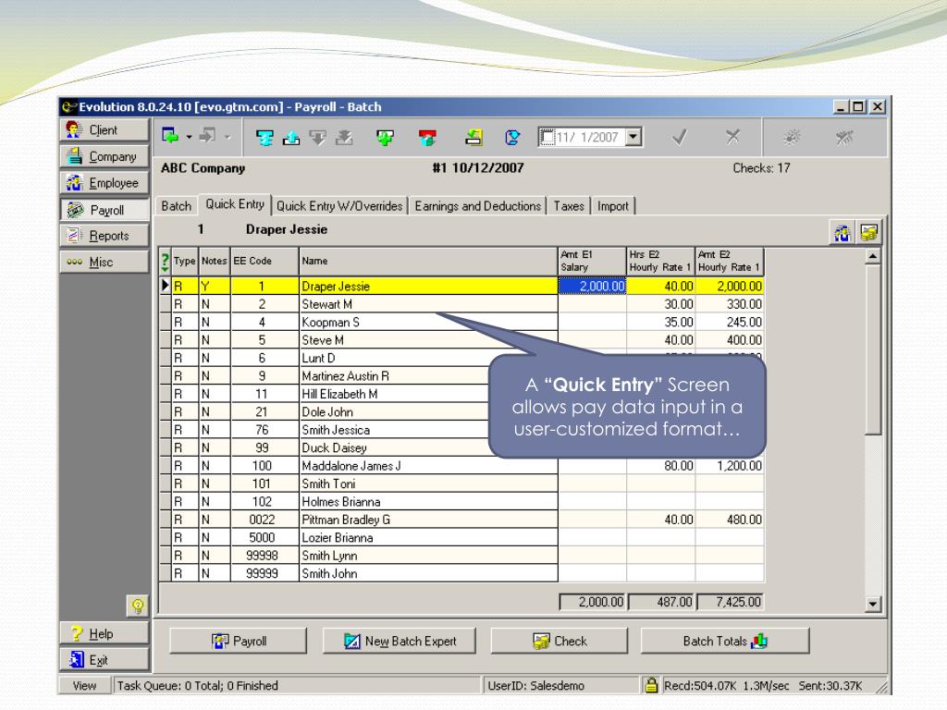Select the Pittman Bradley G row
This screenshot has width=947, height=710.
tap(461, 520)
